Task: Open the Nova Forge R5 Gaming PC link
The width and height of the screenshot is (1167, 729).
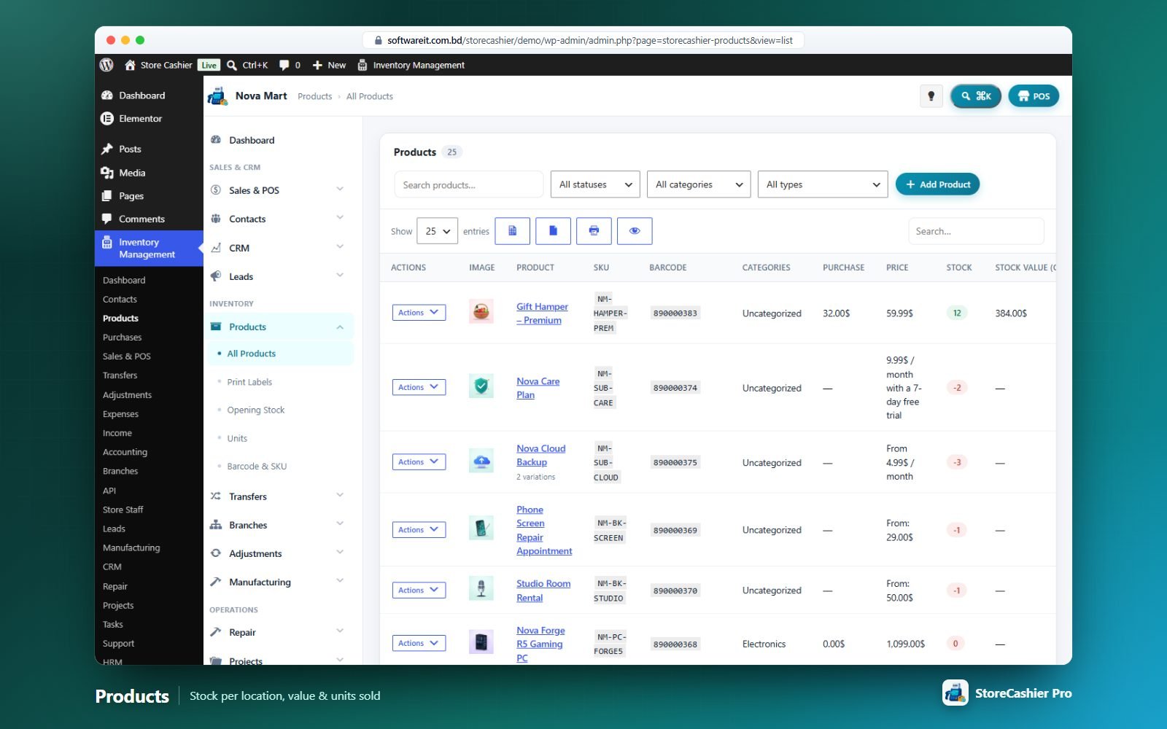Action: [540, 644]
